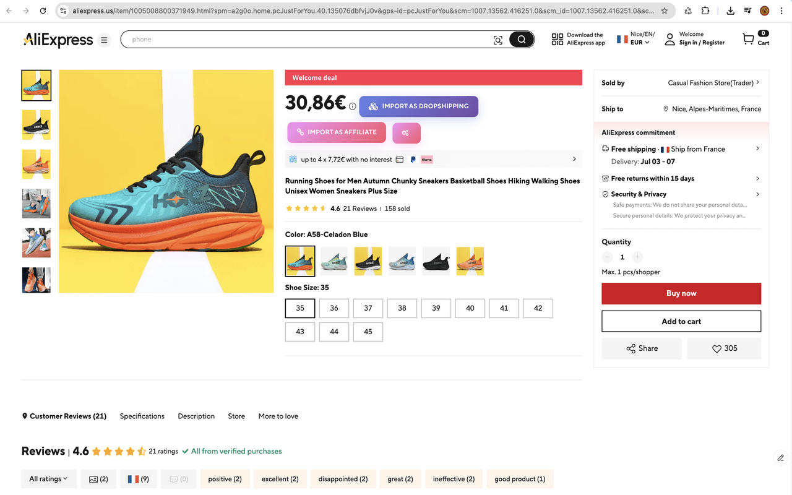The image size is (792, 495).
Task: Open the Share options
Action: click(x=642, y=348)
